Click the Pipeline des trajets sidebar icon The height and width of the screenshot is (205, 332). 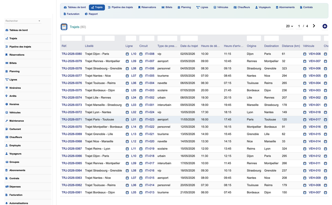click(x=7, y=47)
